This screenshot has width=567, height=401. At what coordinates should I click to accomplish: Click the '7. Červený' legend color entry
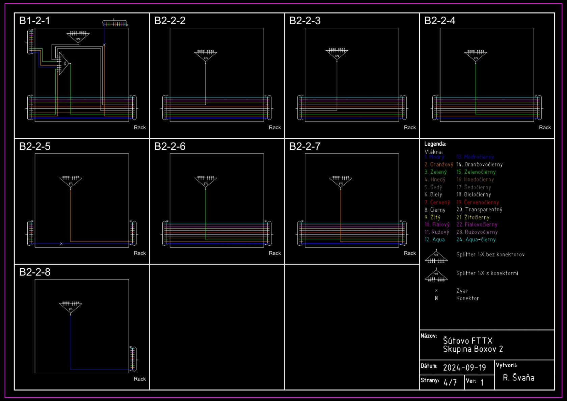[437, 202]
